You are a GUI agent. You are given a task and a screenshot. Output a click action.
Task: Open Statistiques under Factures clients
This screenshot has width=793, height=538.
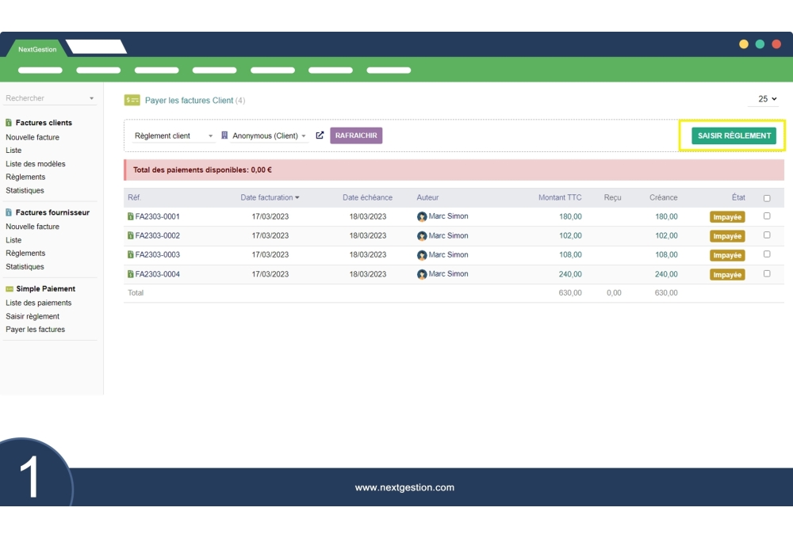click(25, 190)
